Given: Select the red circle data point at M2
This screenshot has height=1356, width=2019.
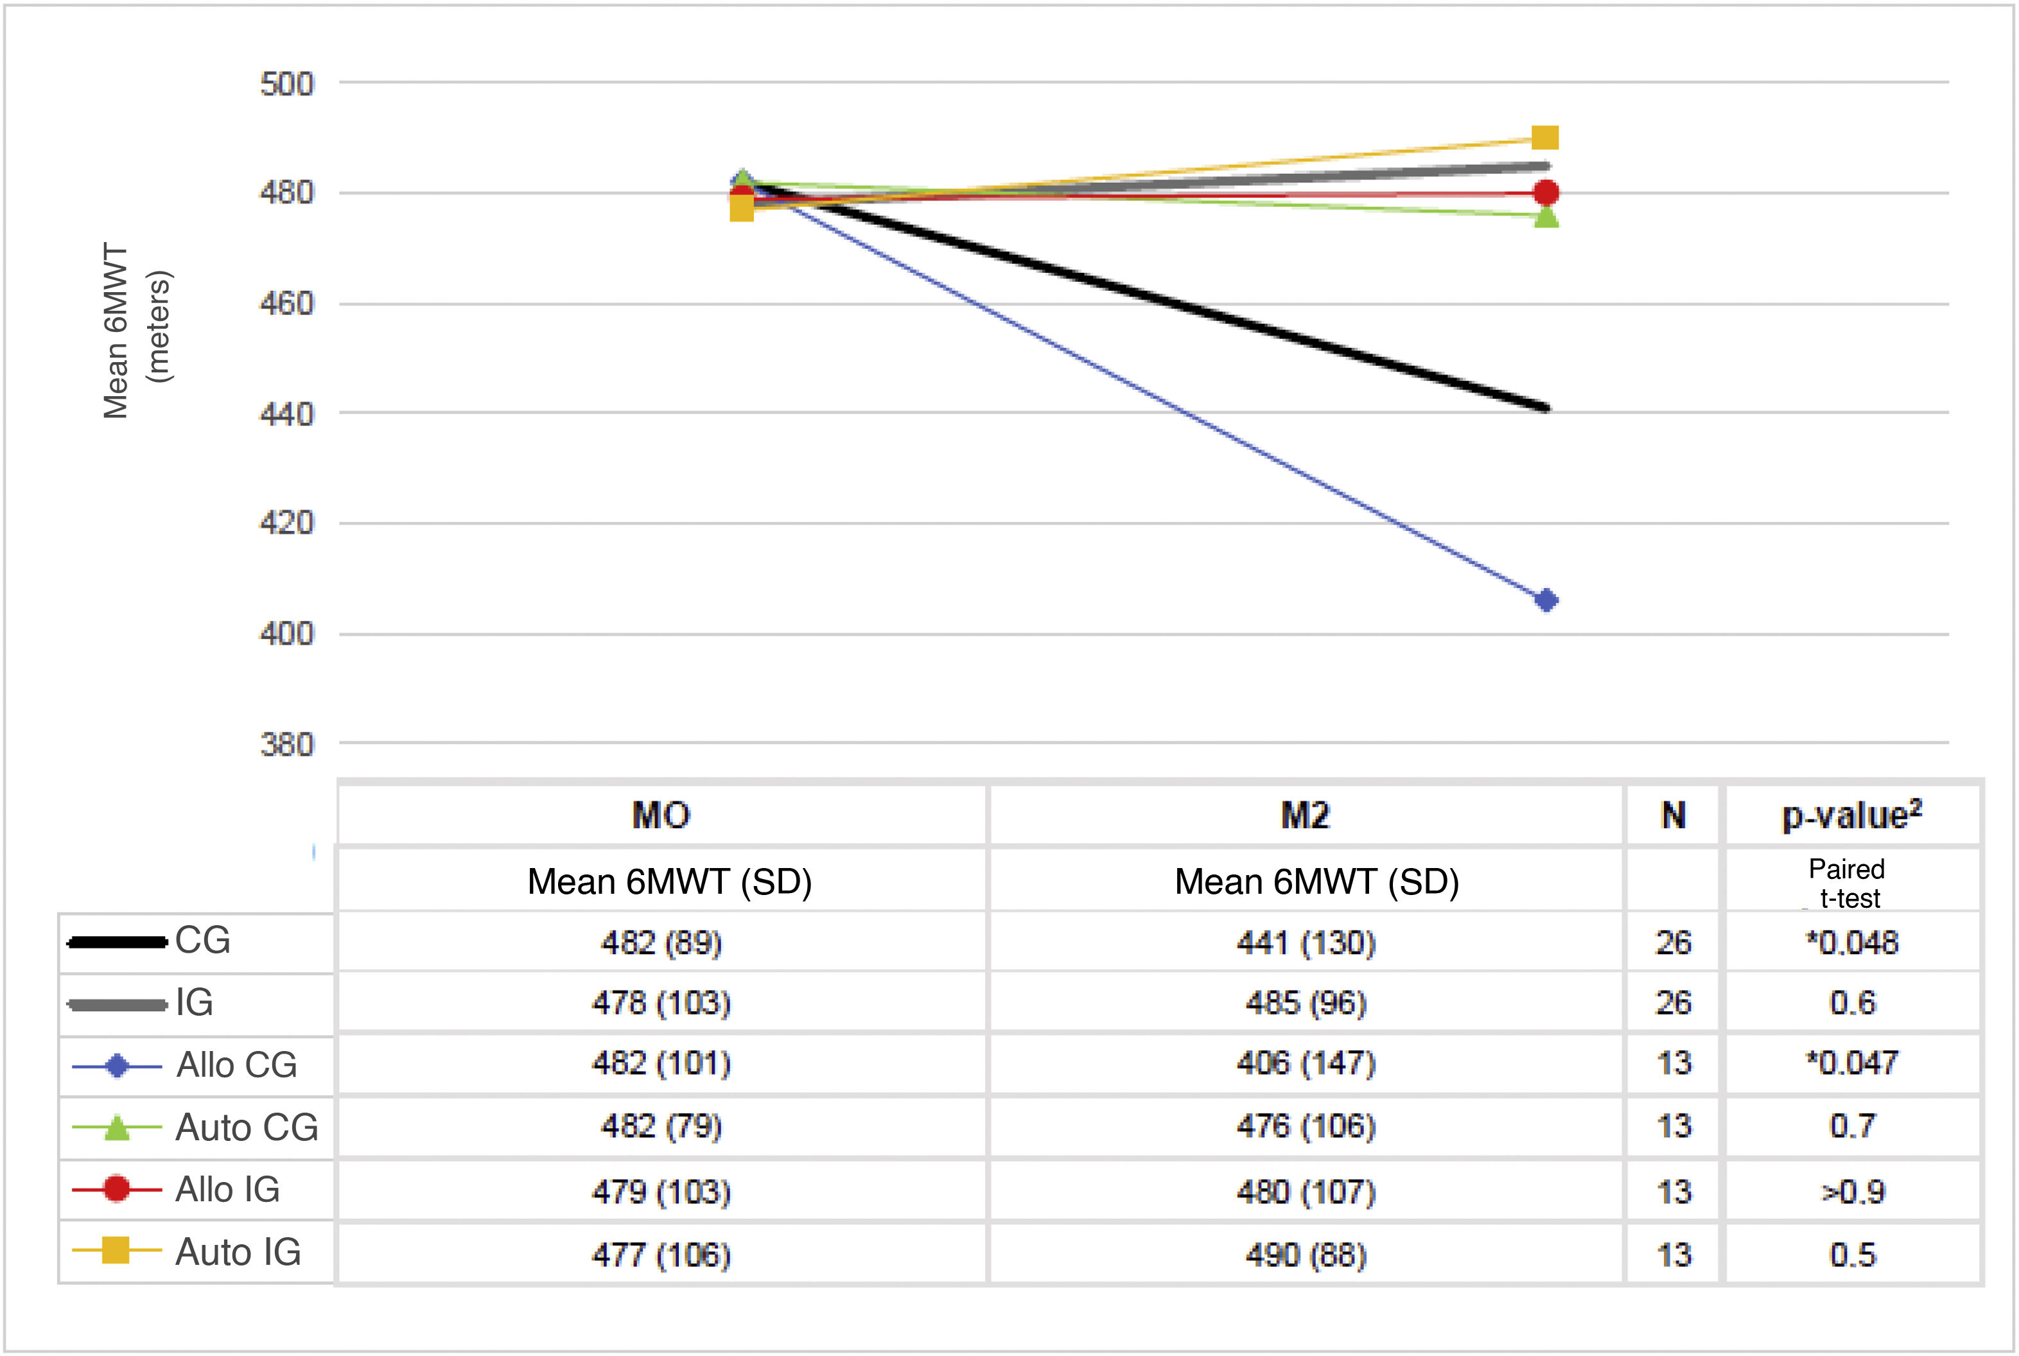Looking at the screenshot, I should point(1545,192).
